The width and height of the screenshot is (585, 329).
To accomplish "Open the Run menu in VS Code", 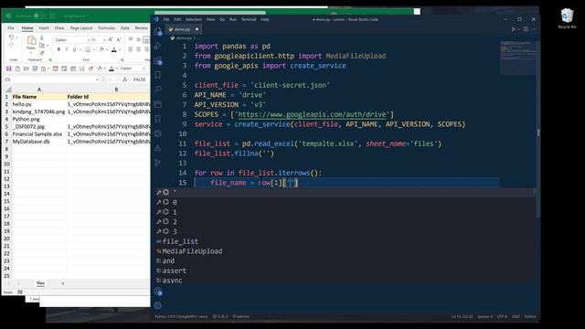I will coord(233,19).
